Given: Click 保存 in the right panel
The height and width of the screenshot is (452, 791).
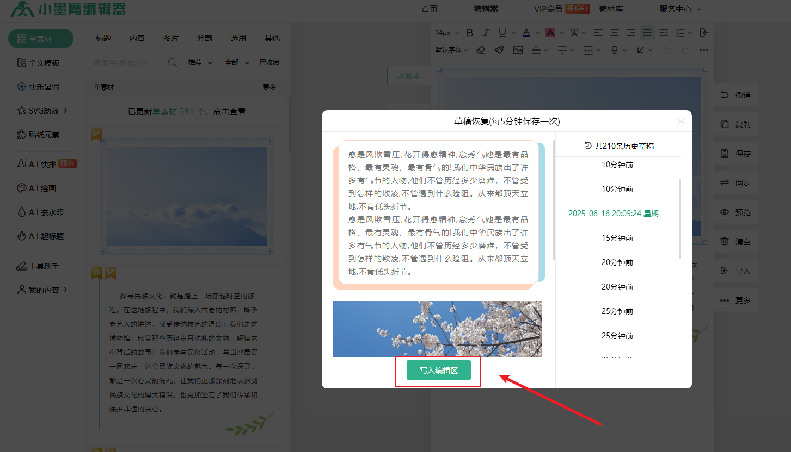Looking at the screenshot, I should [735, 154].
